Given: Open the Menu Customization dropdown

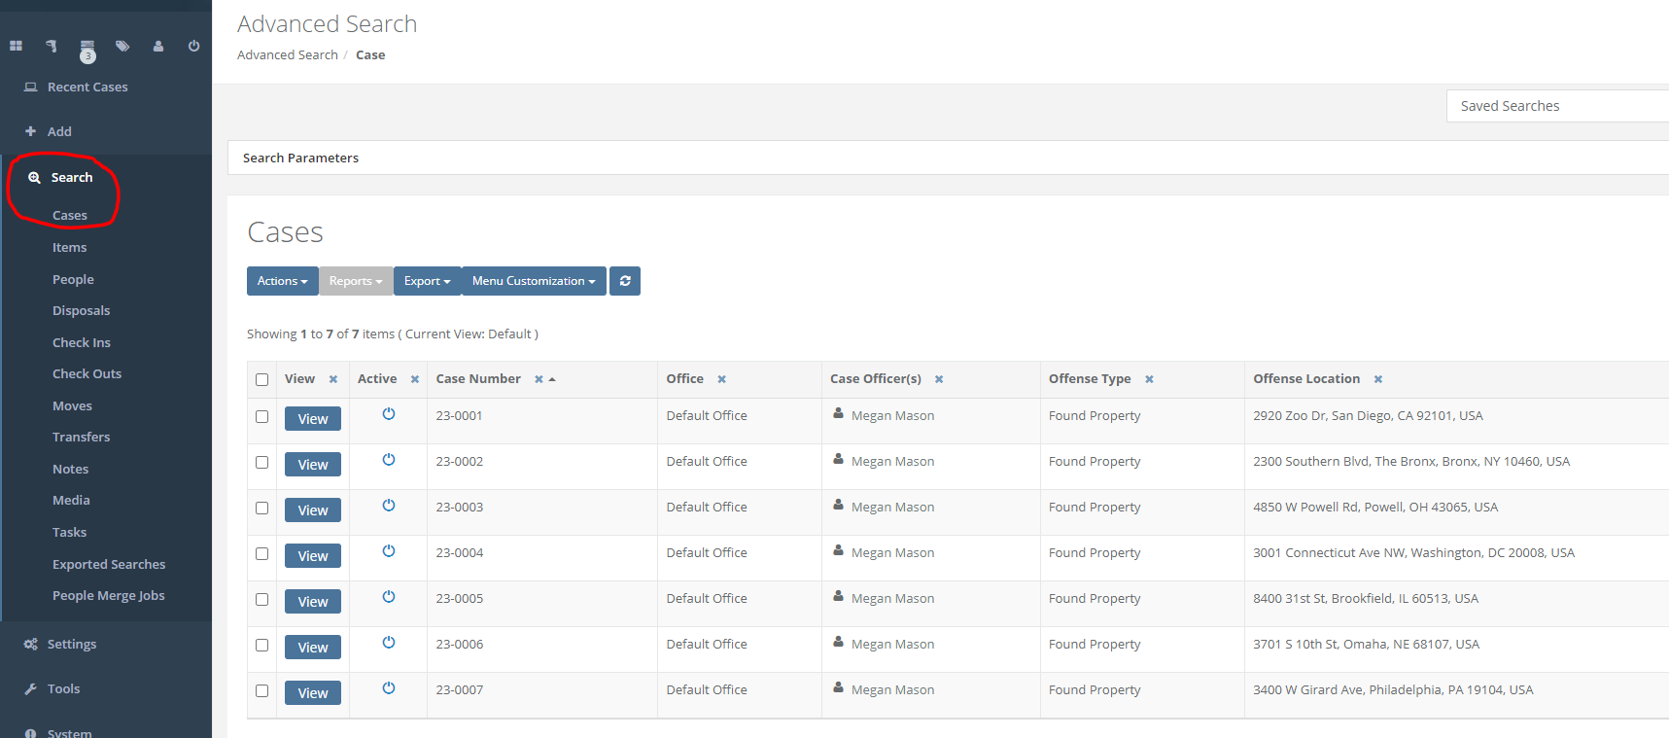Looking at the screenshot, I should click(x=534, y=281).
